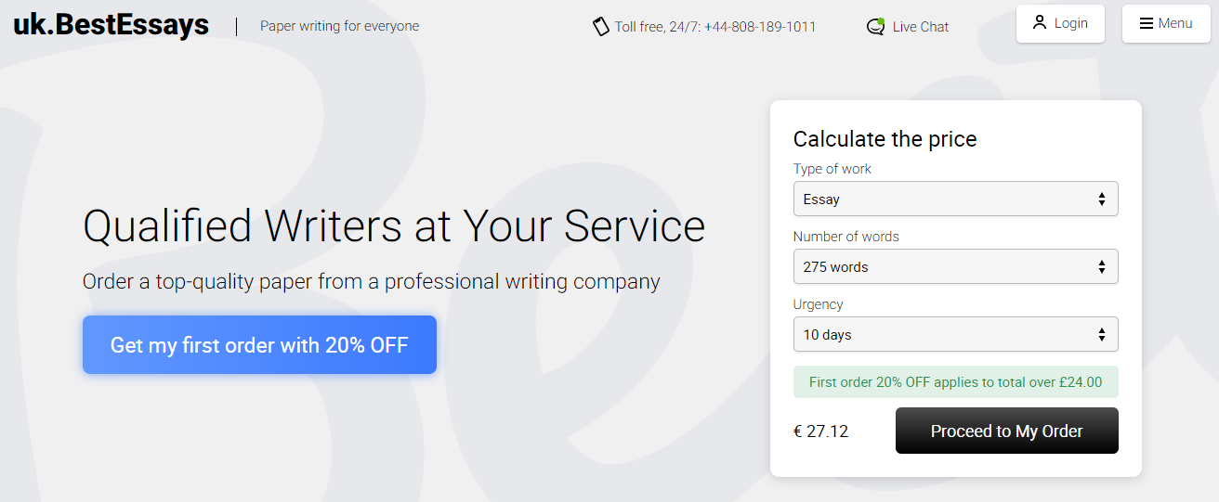Click the user profile icon in Login
Image resolution: width=1219 pixels, height=502 pixels.
(x=1040, y=23)
